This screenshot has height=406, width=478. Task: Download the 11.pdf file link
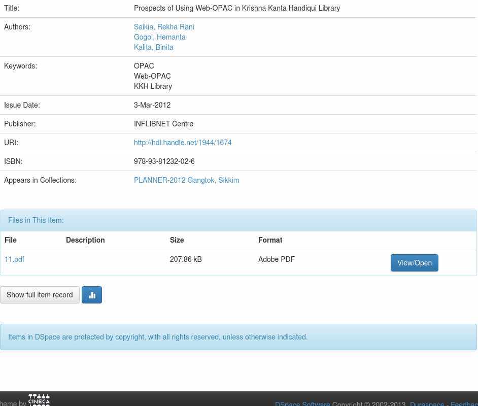(14, 259)
